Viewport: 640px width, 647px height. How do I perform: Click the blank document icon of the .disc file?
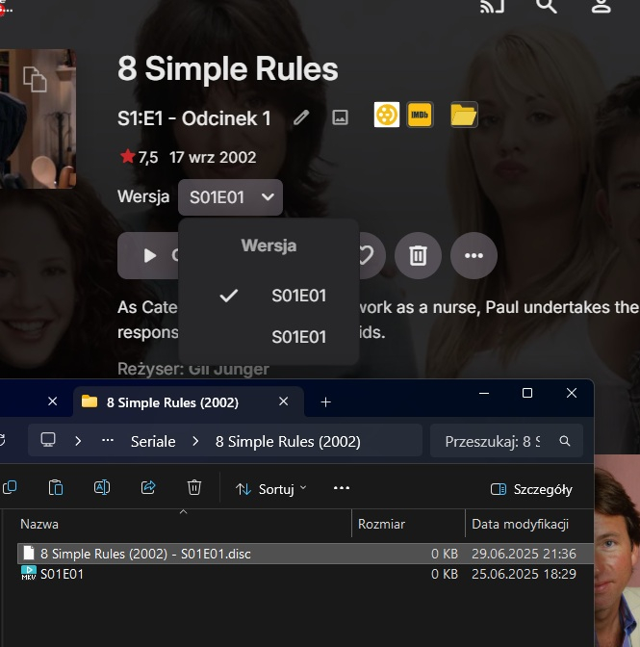coord(29,553)
